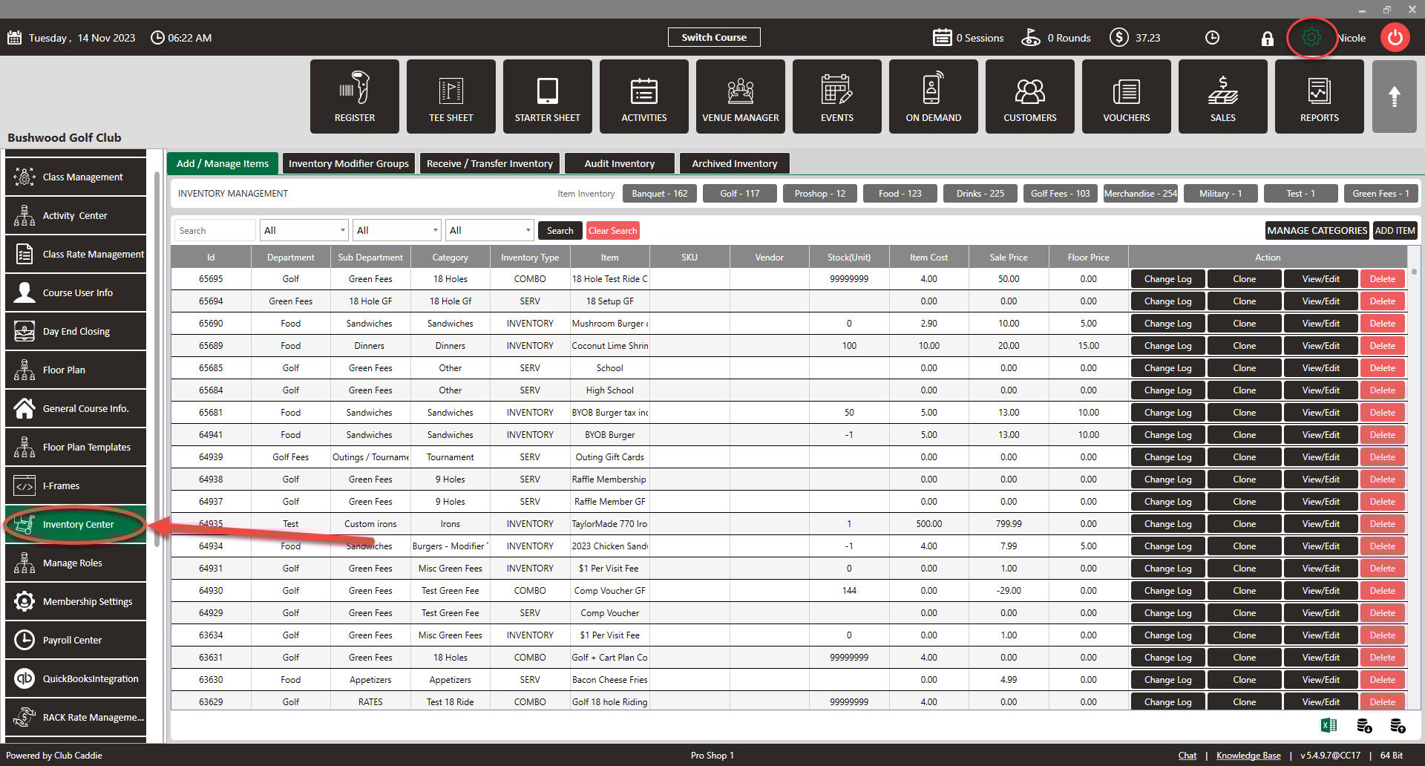Open the second All filter dropdown
Image resolution: width=1425 pixels, height=766 pixels.
point(397,230)
